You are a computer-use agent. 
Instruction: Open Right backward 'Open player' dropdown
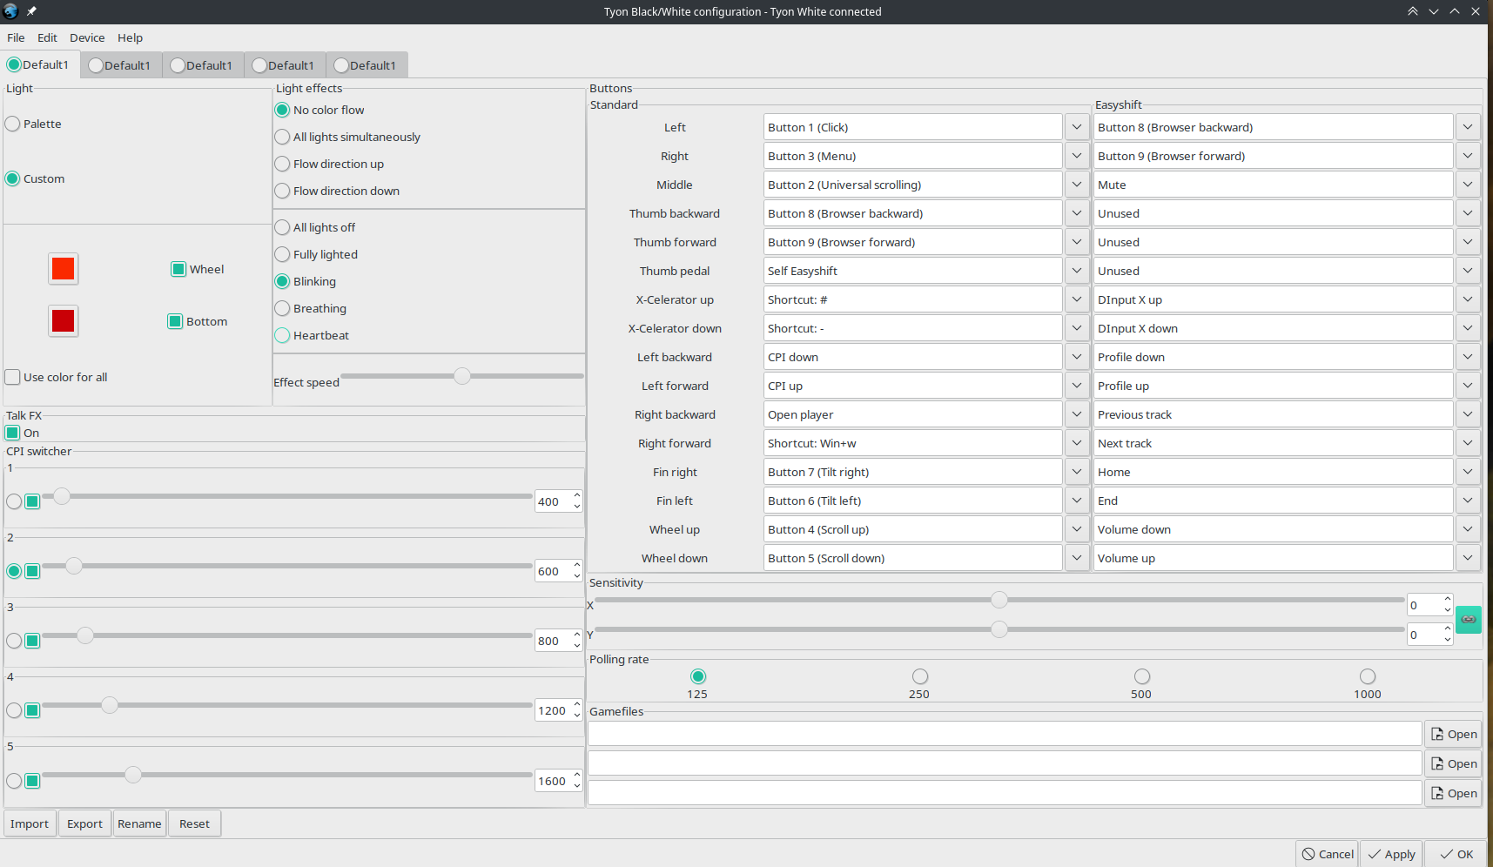(1077, 414)
